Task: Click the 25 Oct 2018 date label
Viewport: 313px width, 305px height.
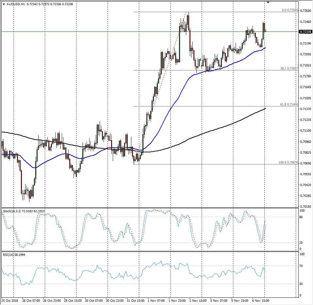Action: (9, 300)
